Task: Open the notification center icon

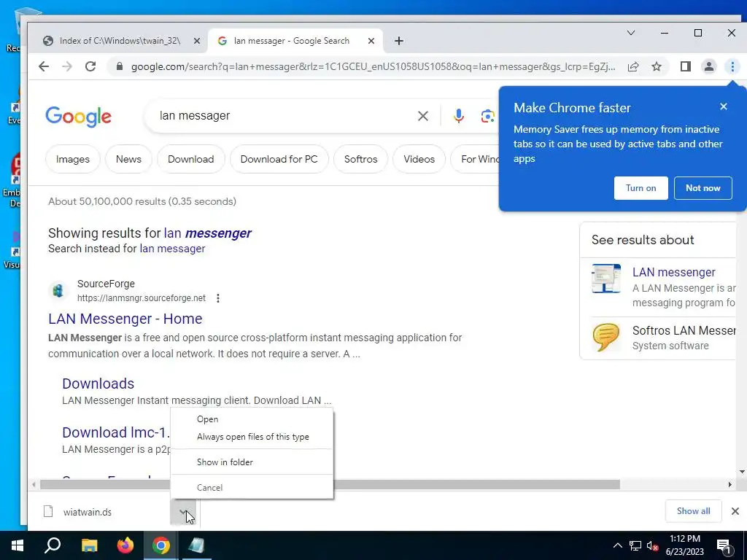Action: (x=724, y=546)
